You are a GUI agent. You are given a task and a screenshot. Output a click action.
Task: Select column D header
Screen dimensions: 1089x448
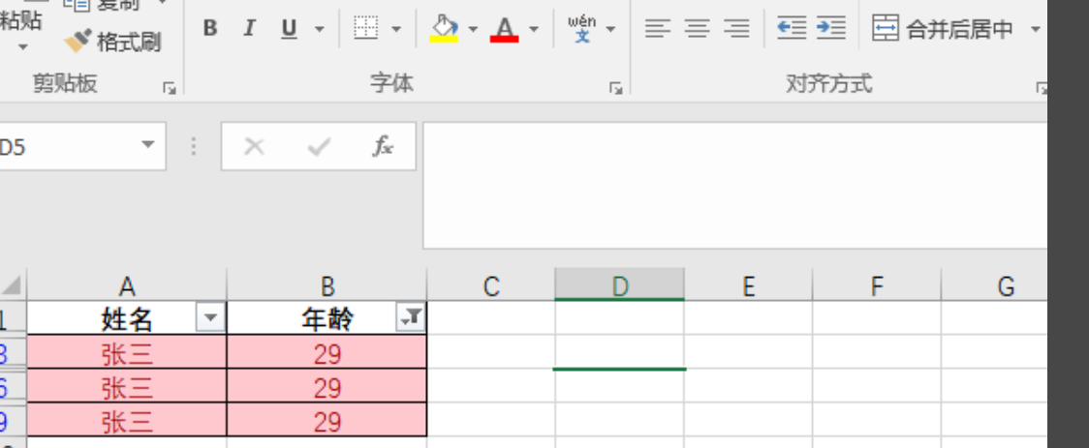pyautogui.click(x=619, y=285)
